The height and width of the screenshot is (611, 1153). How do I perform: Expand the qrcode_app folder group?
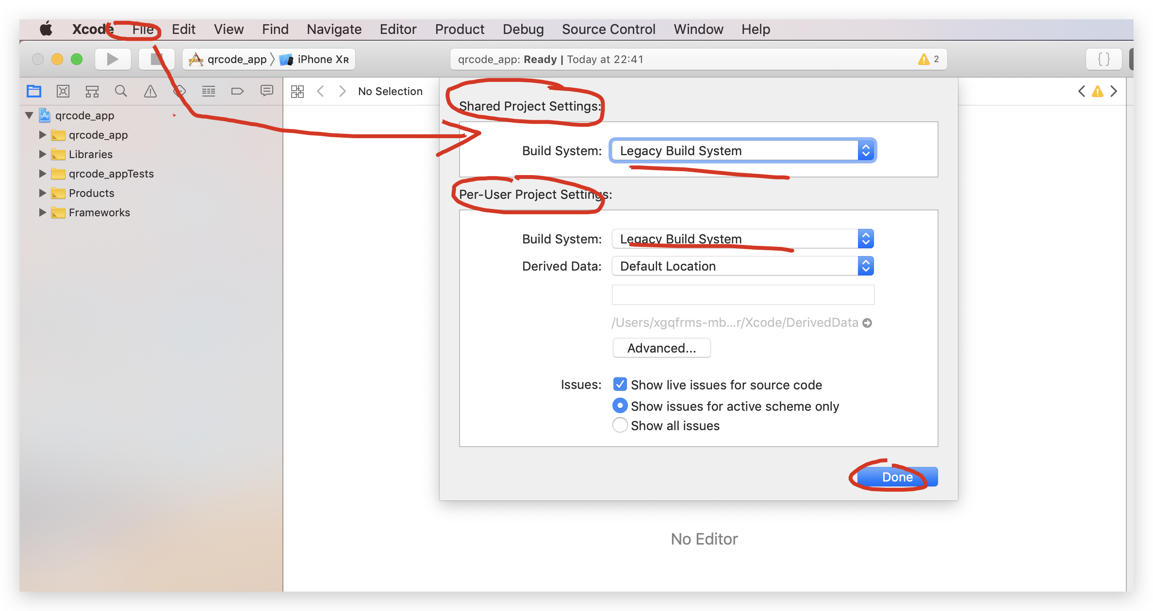coord(43,135)
